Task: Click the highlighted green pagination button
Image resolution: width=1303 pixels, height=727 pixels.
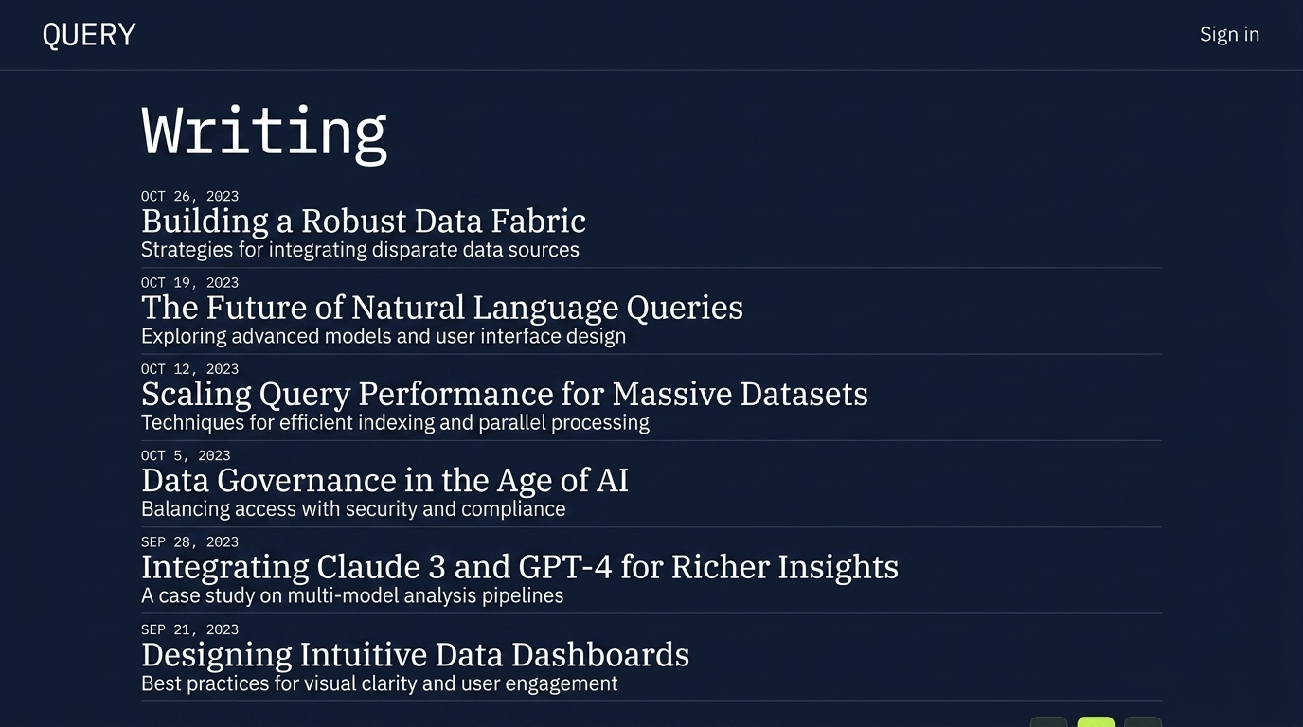Action: tap(1096, 722)
